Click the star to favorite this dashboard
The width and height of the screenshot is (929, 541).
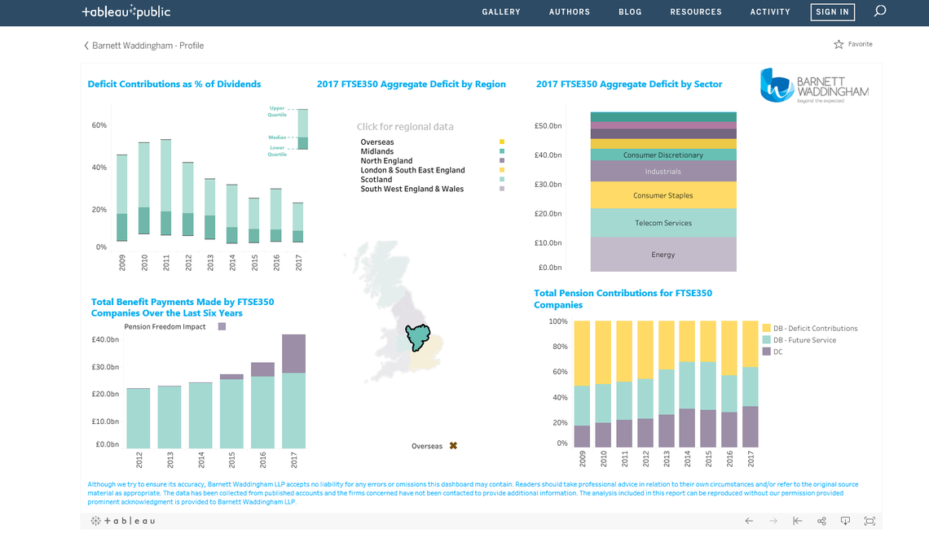pos(839,44)
